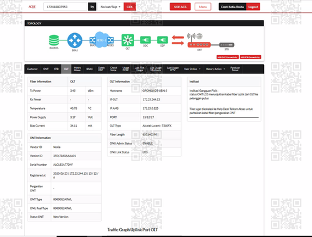Click the blue BRAS router icon
The image size is (312, 237).
75,41
